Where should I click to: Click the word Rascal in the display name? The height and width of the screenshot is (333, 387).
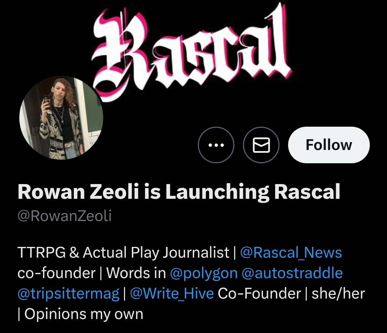[x=307, y=192]
